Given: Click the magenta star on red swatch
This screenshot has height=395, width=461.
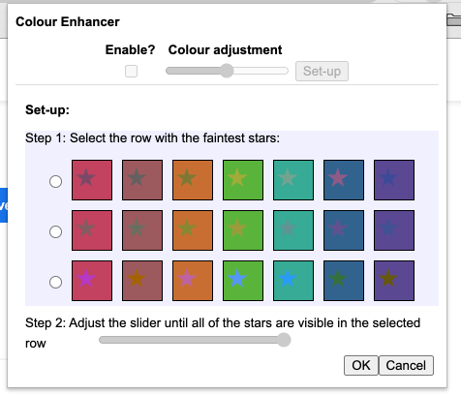Looking at the screenshot, I should (86, 279).
